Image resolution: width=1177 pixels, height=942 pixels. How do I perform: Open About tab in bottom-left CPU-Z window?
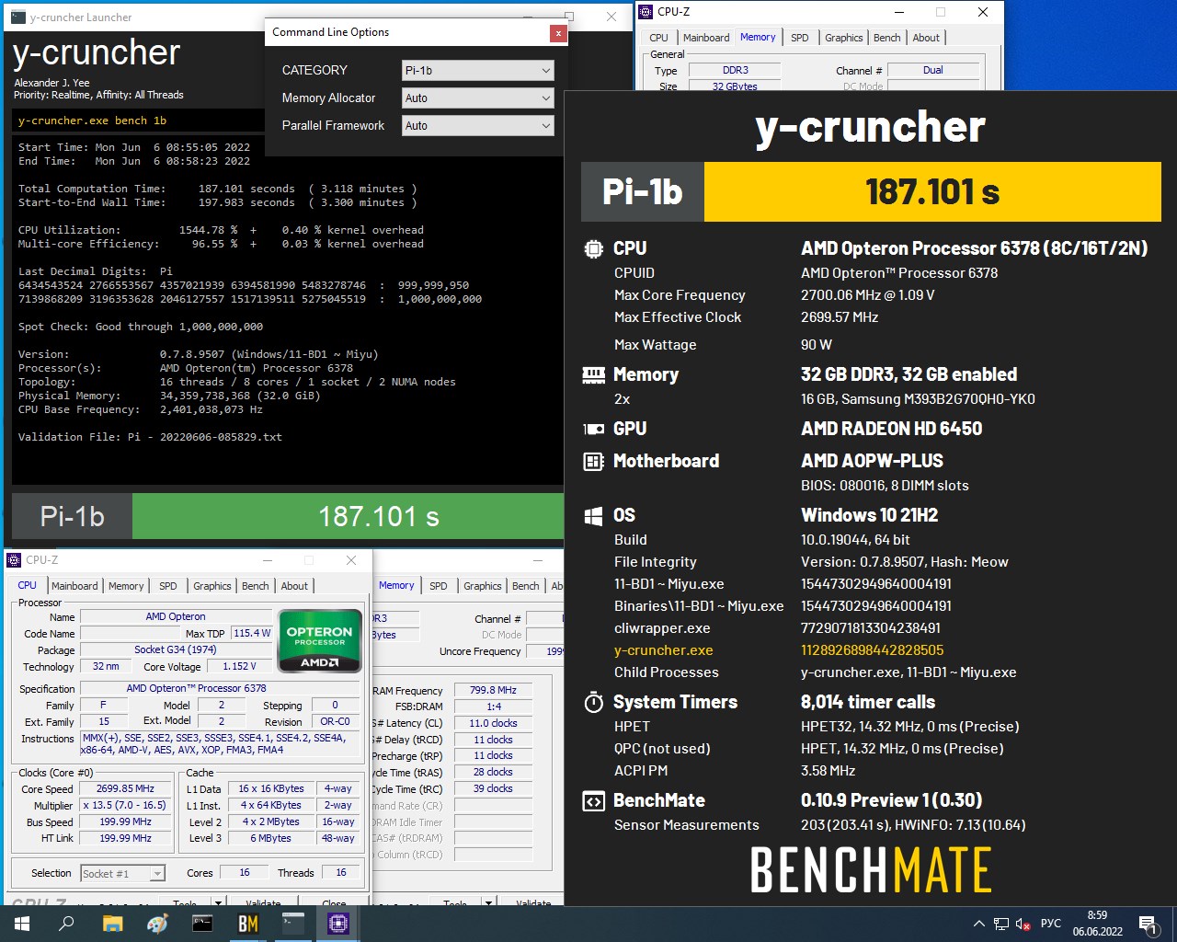(294, 586)
